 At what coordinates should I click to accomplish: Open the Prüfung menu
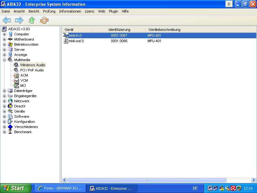[49, 11]
